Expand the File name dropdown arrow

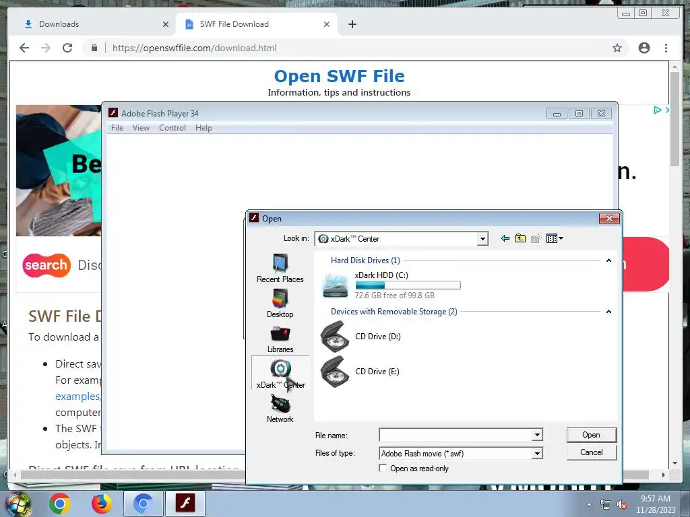[x=537, y=435]
